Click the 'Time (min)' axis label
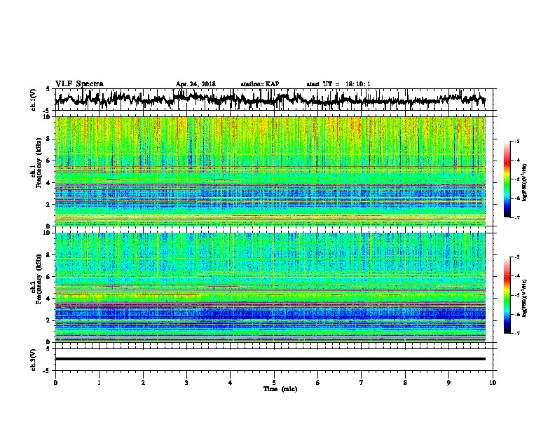The width and height of the screenshot is (555, 429). point(280,389)
